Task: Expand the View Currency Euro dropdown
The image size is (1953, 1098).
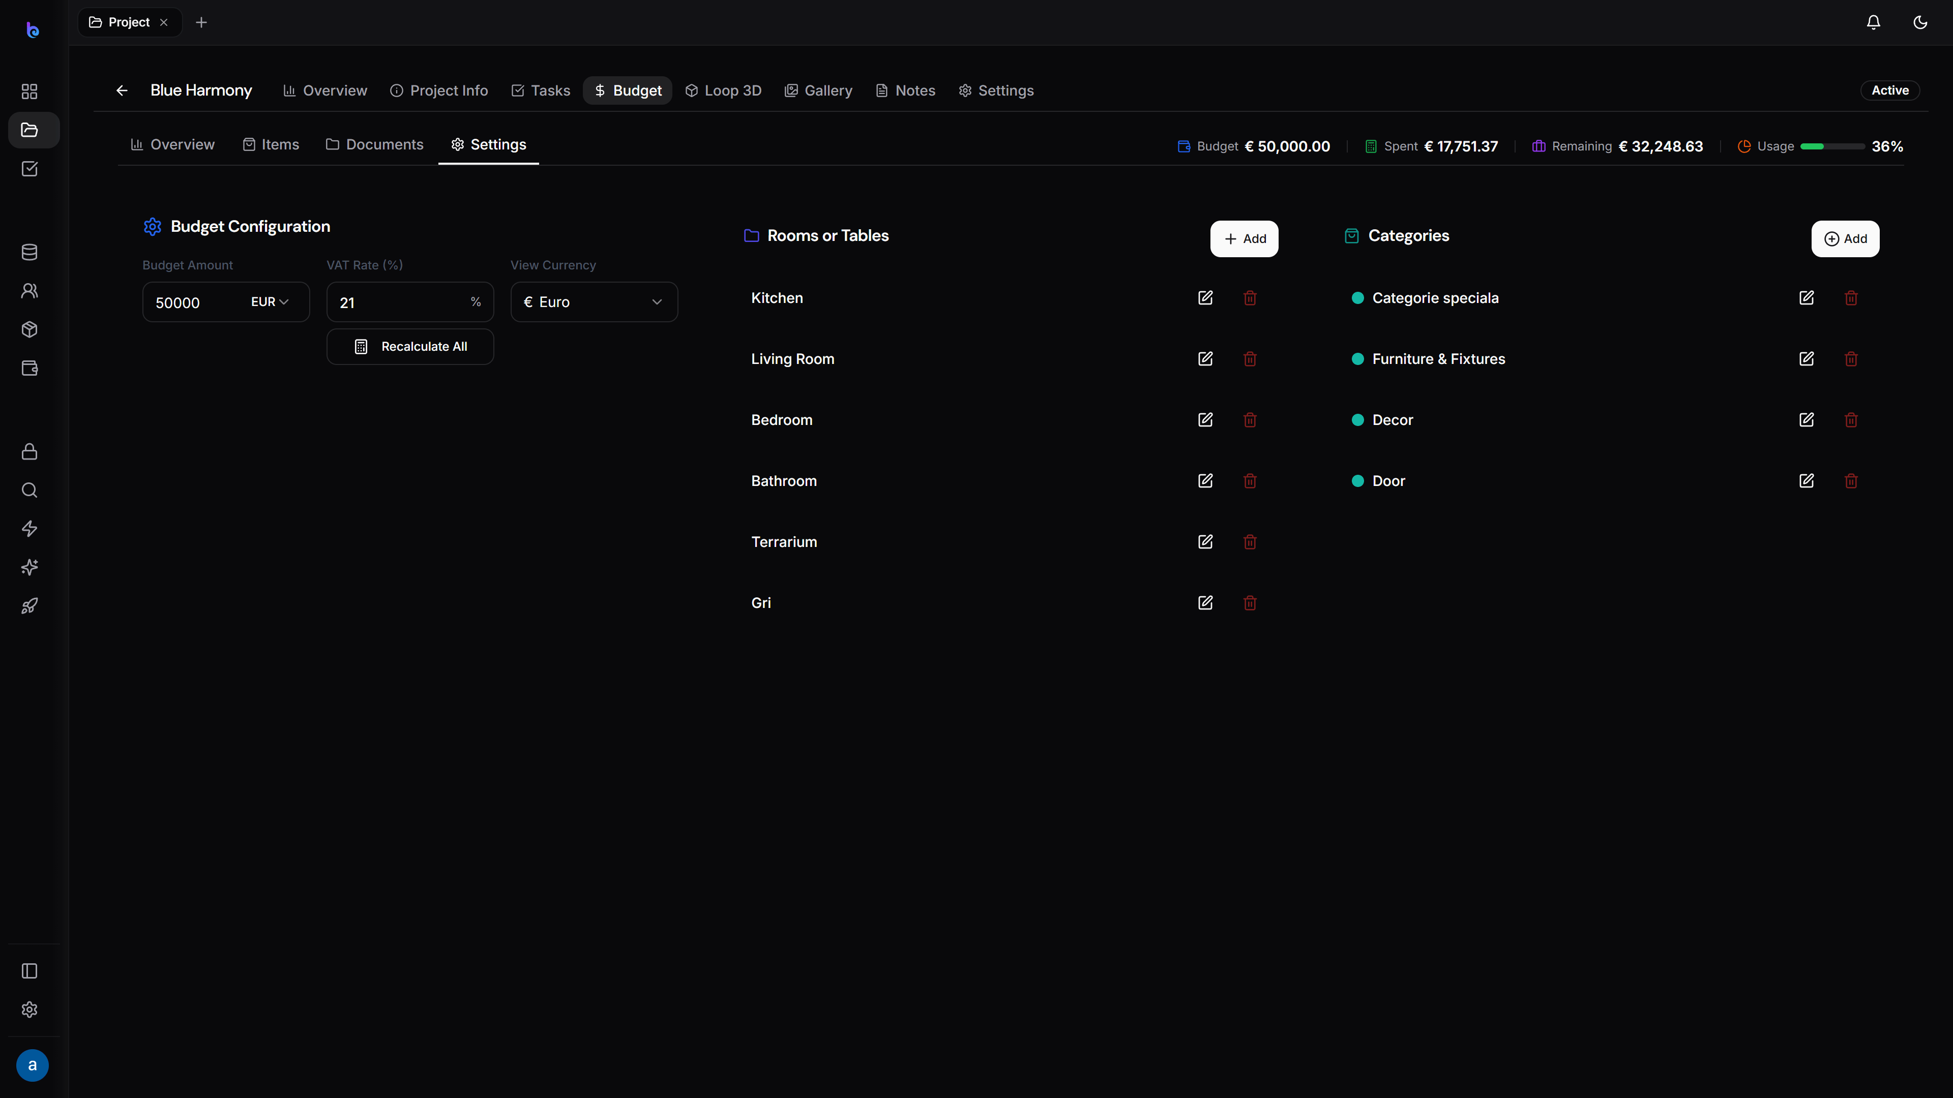Action: coord(595,301)
